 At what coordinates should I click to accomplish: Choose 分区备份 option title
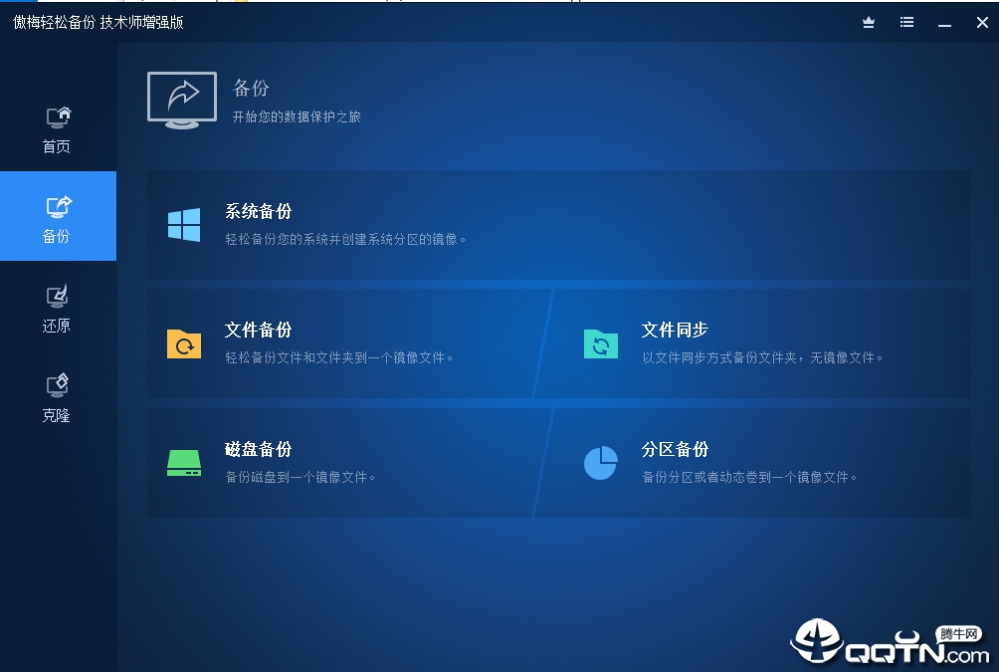click(676, 449)
